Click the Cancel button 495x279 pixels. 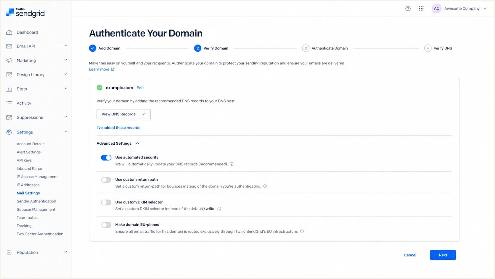[x=410, y=255]
